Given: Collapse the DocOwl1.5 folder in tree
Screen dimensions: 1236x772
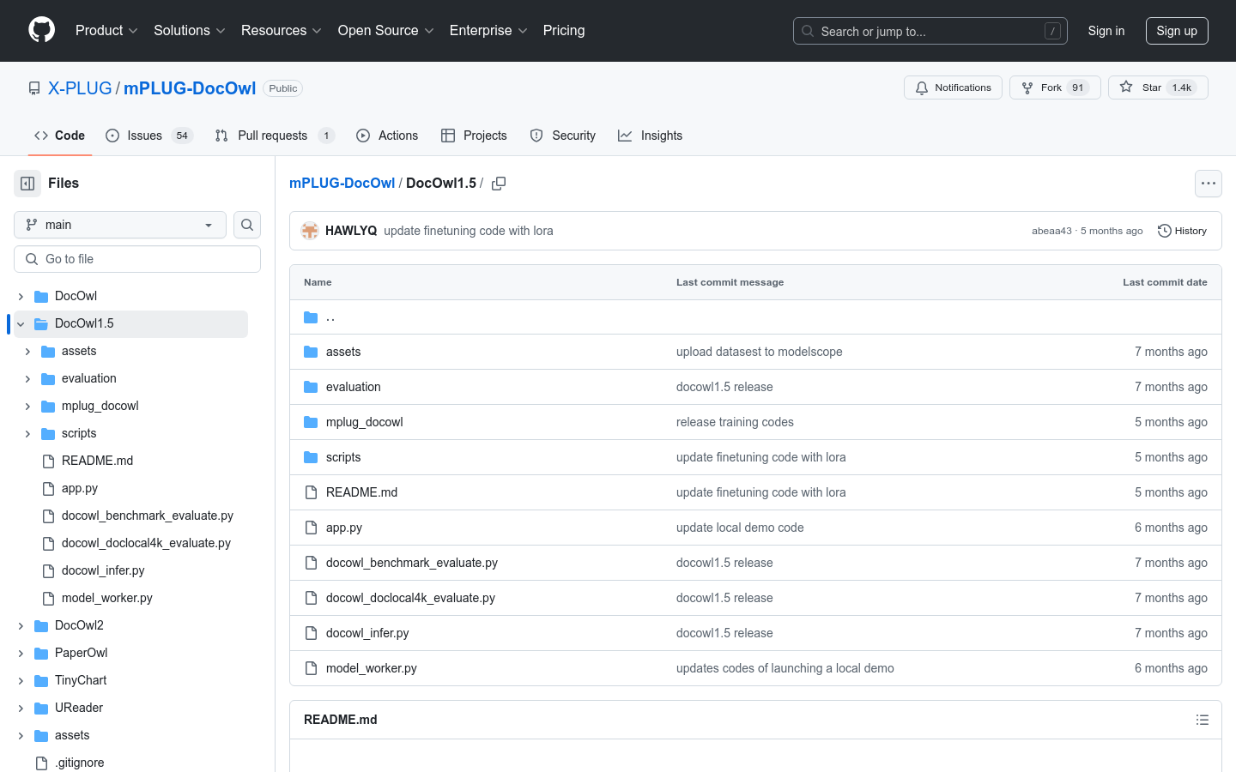Looking at the screenshot, I should 21,323.
